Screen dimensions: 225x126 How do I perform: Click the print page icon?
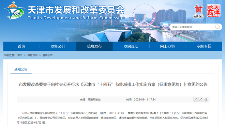tap(206, 99)
